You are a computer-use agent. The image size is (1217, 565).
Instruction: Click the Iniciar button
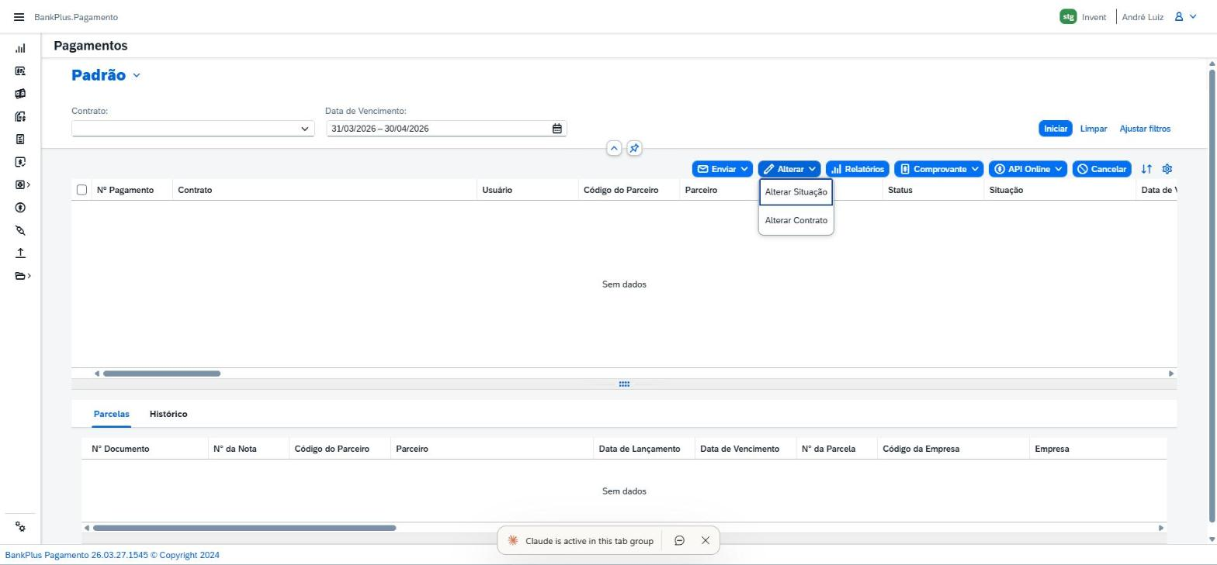tap(1056, 129)
